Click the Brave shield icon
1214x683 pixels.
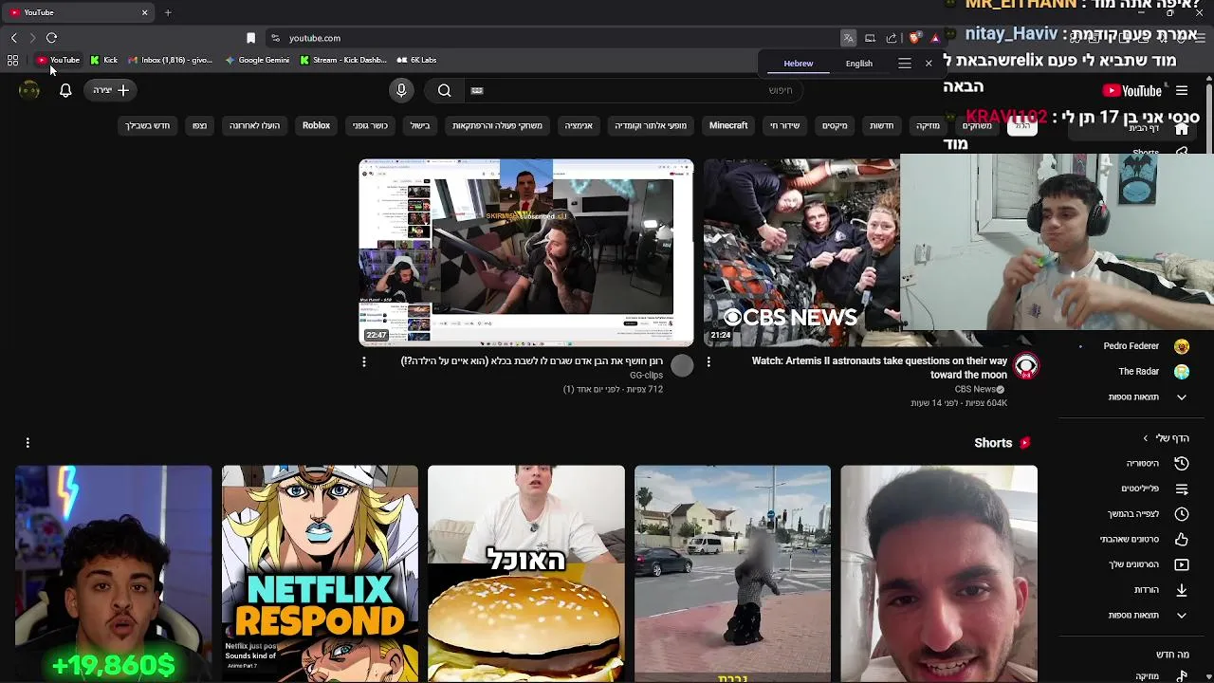click(x=913, y=38)
